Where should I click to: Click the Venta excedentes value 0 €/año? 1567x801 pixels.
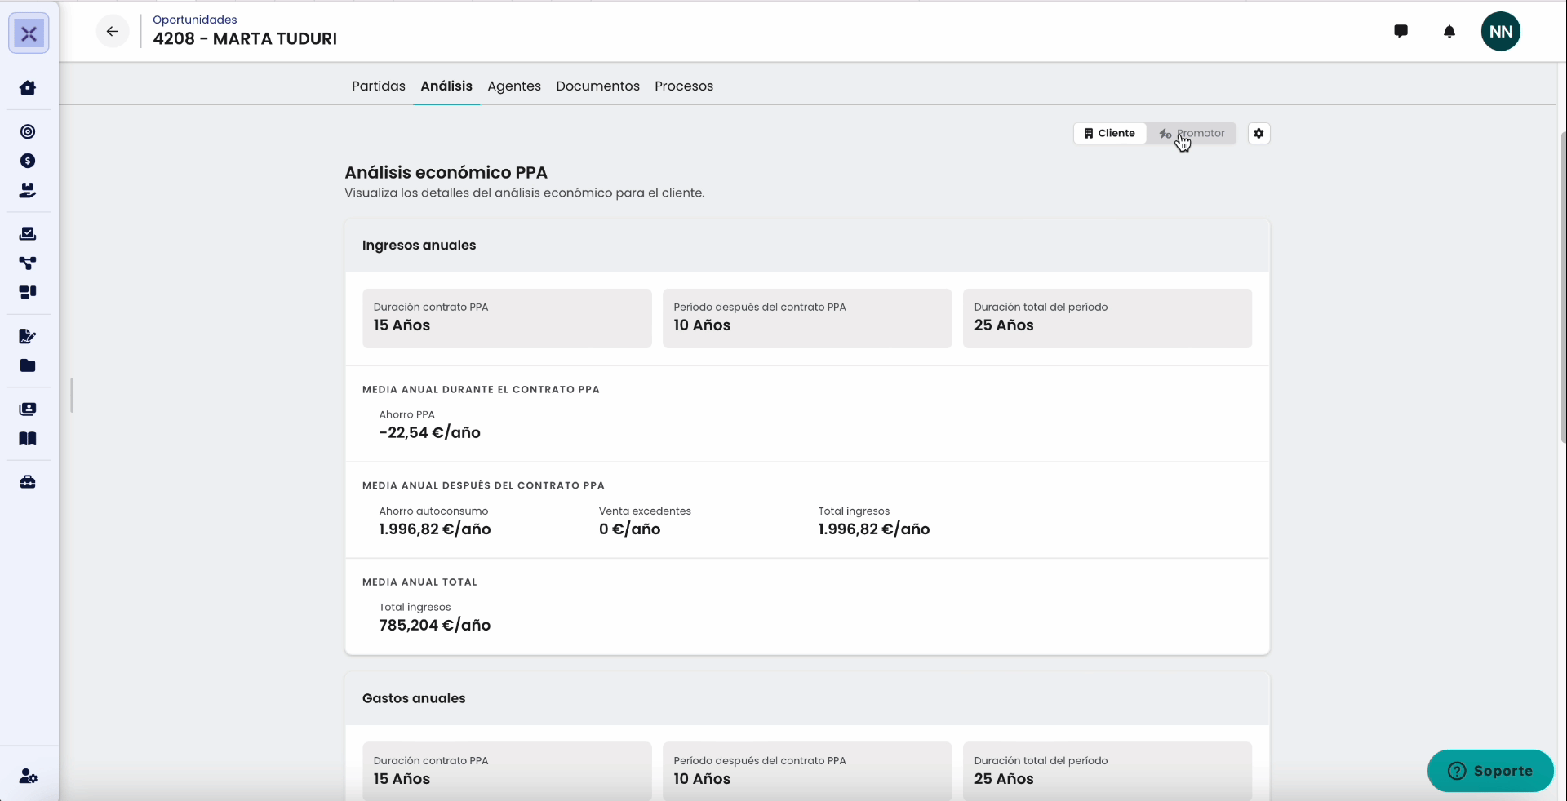point(630,529)
